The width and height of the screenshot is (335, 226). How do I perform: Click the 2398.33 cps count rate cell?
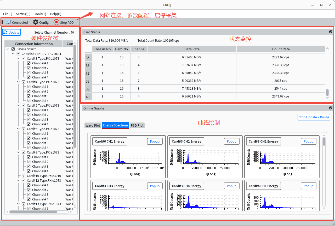[281, 65]
